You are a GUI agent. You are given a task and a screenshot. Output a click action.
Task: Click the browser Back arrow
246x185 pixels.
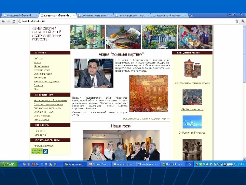point(3,21)
